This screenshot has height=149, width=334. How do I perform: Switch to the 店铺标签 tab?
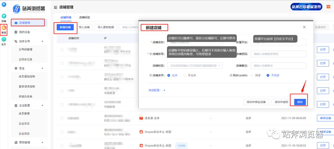coord(84,17)
